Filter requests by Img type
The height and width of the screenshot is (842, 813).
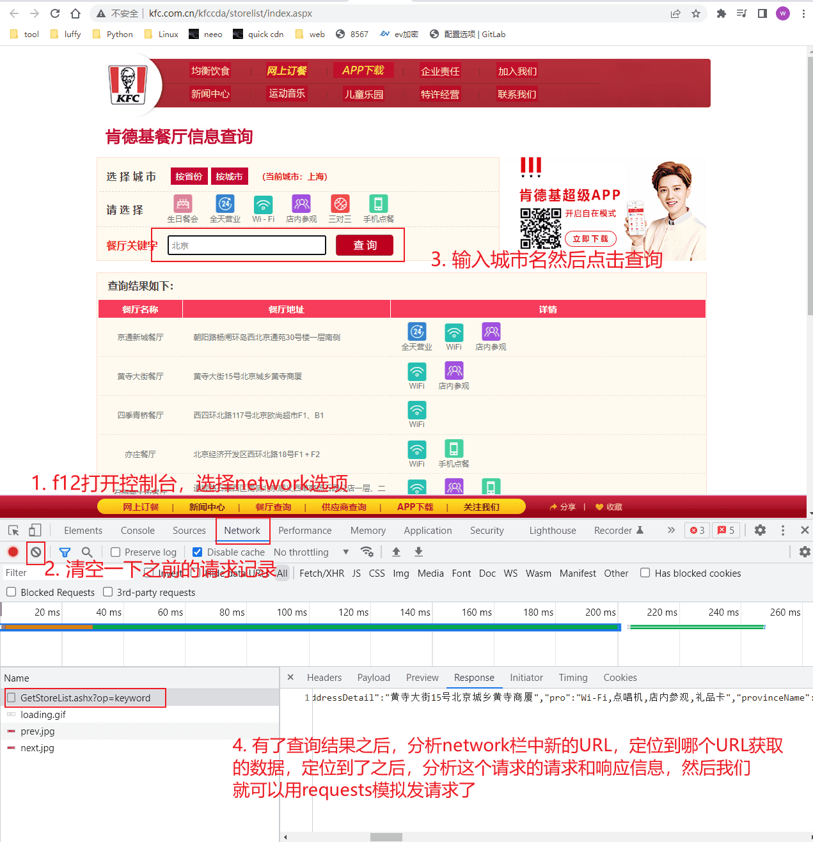(401, 573)
